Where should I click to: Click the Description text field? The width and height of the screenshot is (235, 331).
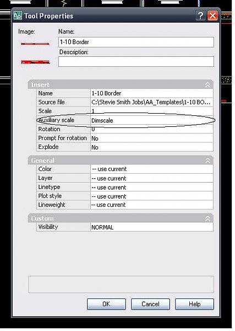tap(136, 61)
